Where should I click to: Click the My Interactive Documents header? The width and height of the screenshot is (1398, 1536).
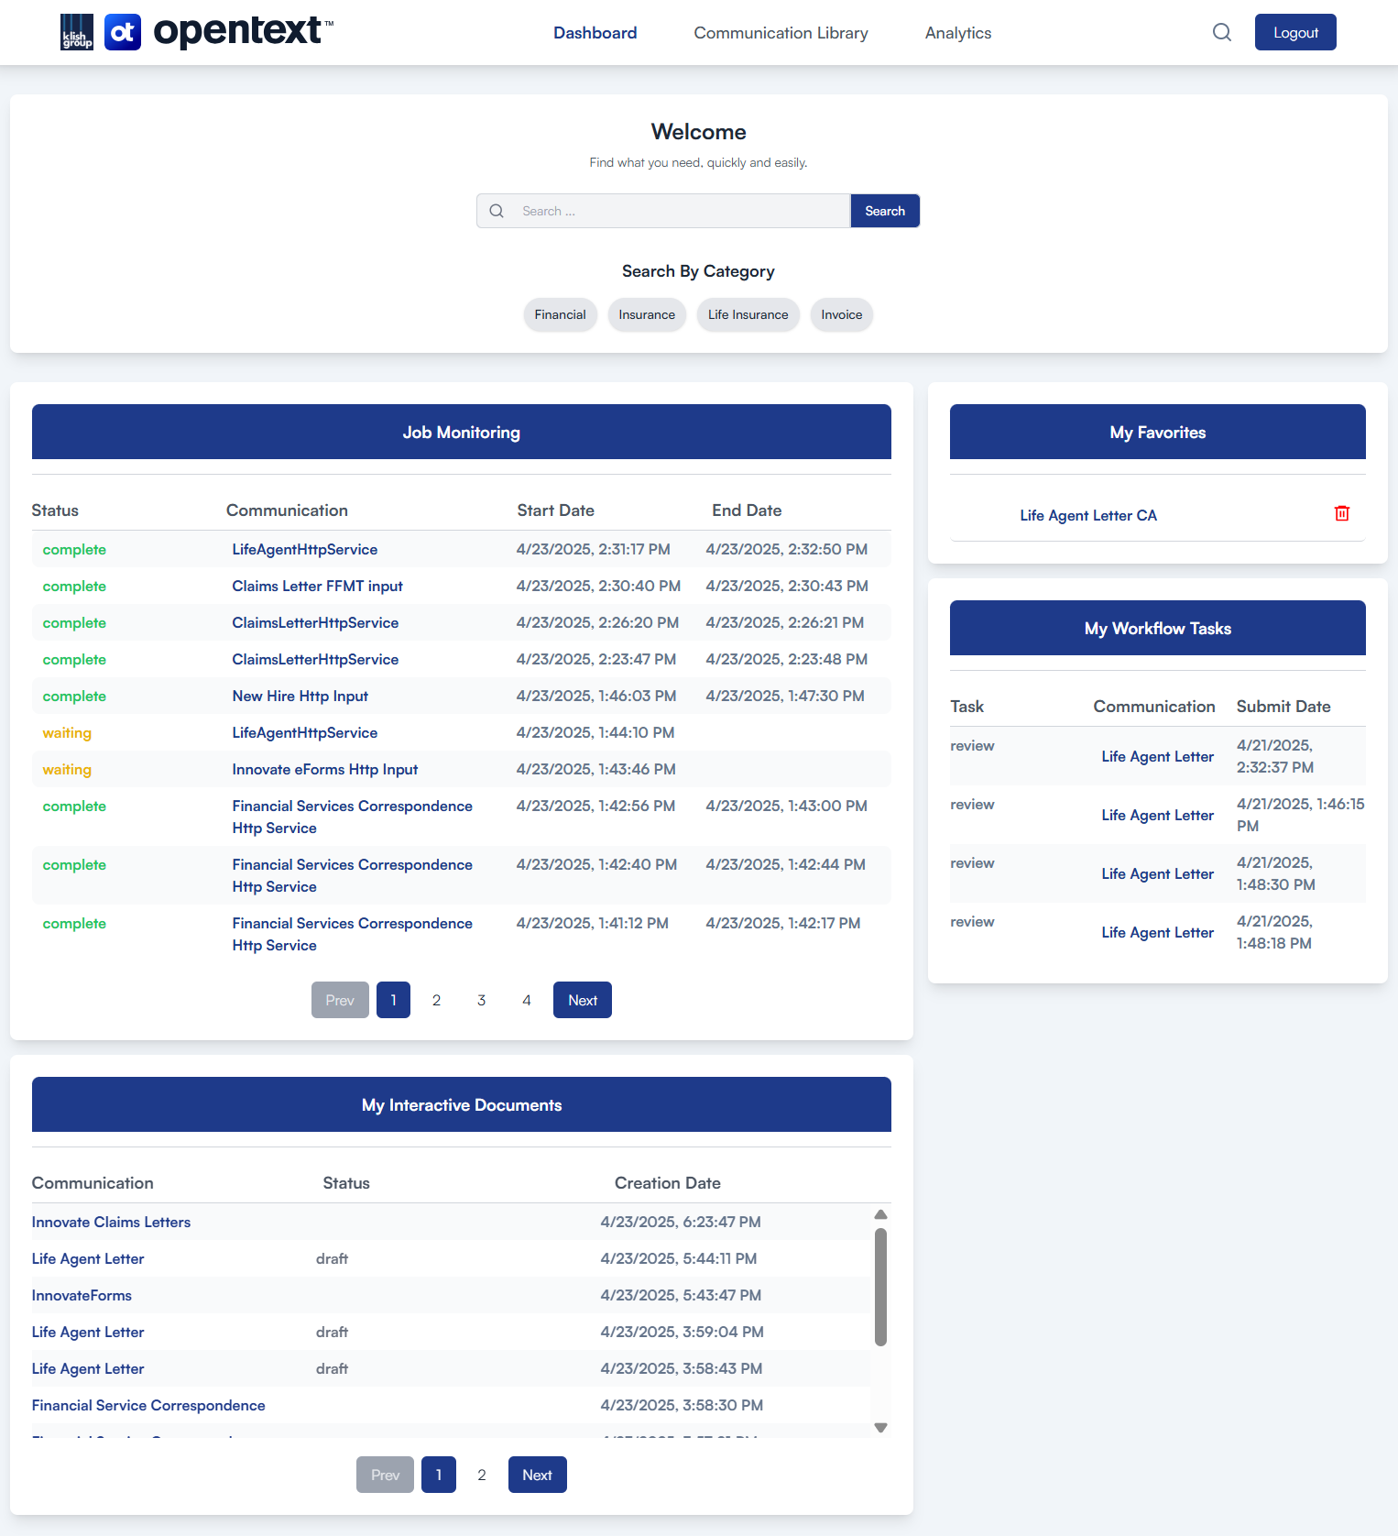click(462, 1104)
